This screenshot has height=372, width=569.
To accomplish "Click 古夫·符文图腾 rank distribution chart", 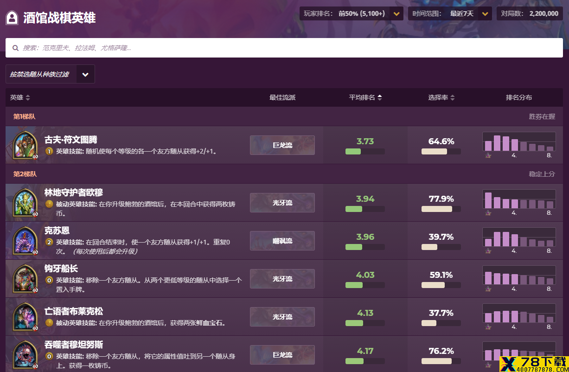I will pyautogui.click(x=519, y=142).
